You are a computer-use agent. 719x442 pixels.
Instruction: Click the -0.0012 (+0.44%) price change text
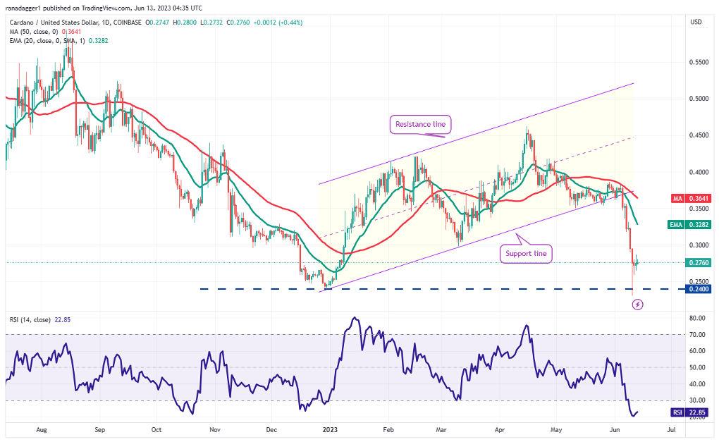point(279,22)
